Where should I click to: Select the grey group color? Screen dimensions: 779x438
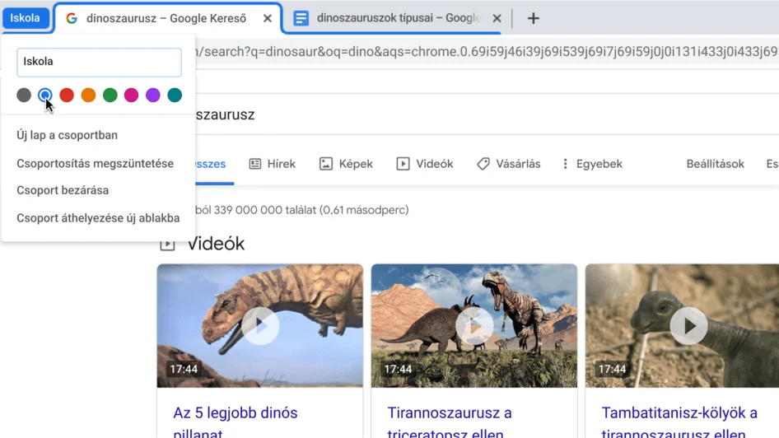coord(24,96)
